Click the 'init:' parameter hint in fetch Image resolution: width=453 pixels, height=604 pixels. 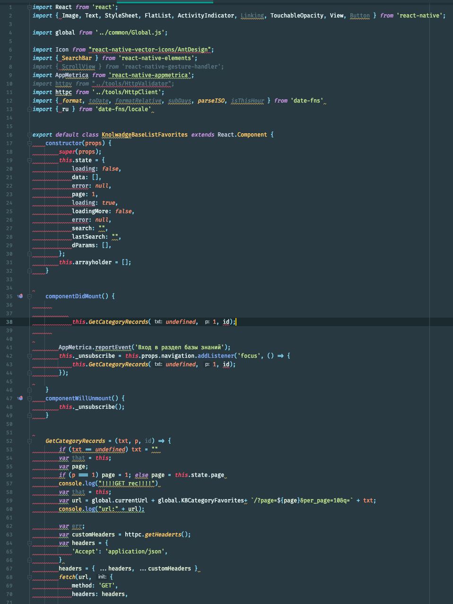(102, 577)
